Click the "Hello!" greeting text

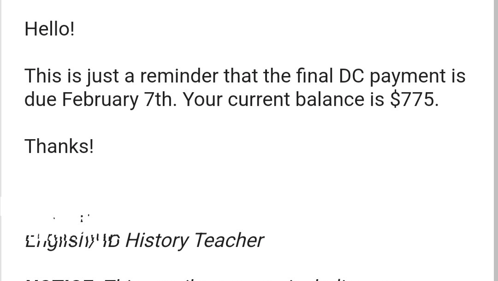coord(49,29)
